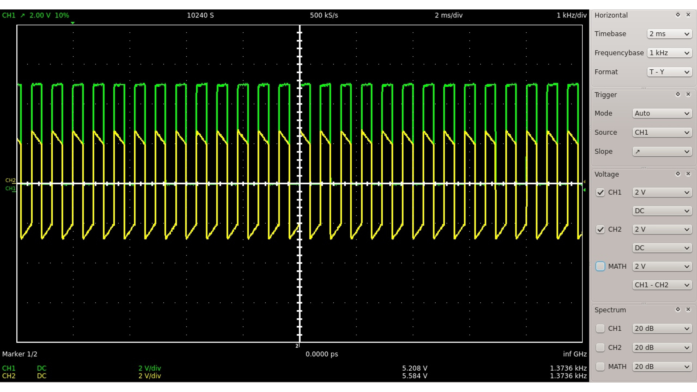This screenshot has width=697, height=392.
Task: Open the CH1 - CH2 math mode dropdown
Action: tap(662, 285)
